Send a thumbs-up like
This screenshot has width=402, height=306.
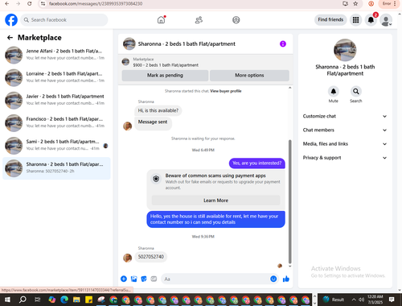(x=286, y=279)
